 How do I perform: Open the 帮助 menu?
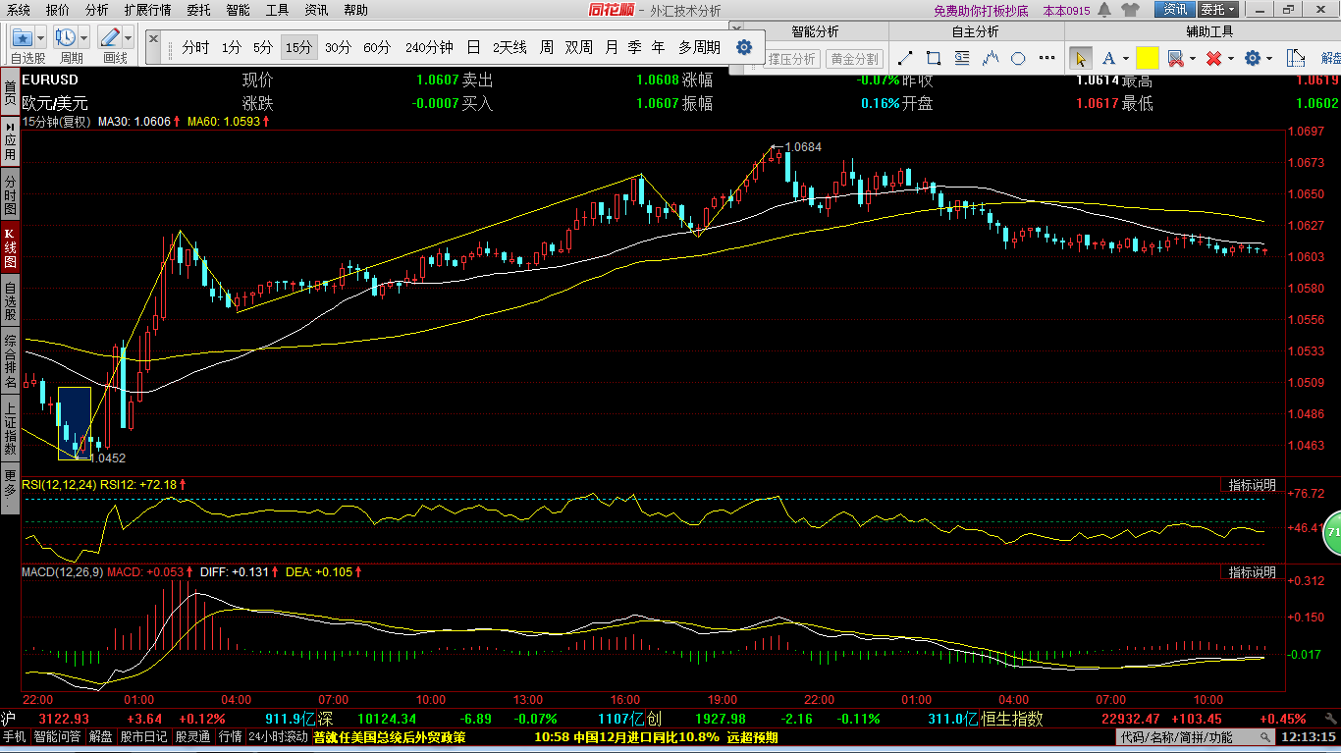[x=355, y=10]
